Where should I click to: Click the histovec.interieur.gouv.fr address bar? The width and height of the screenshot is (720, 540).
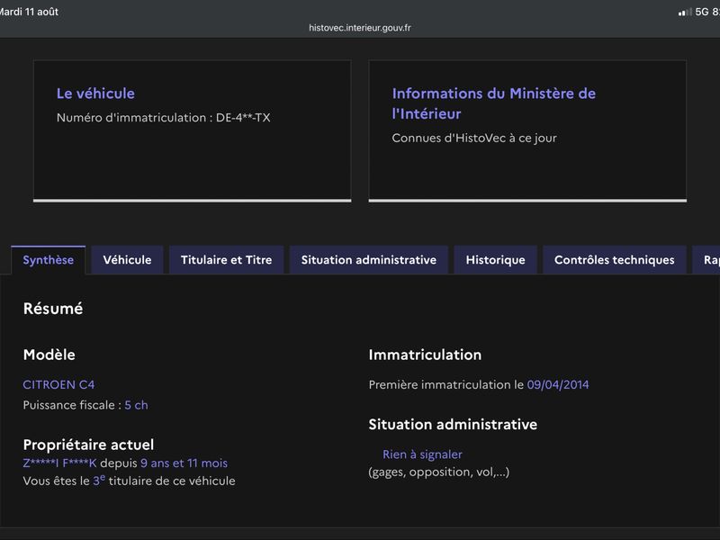click(360, 28)
